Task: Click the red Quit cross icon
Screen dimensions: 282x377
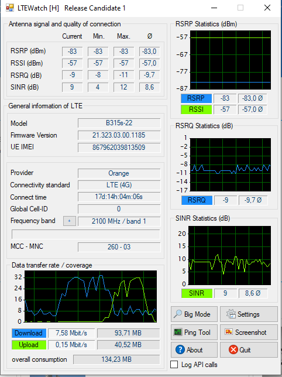Action: (x=233, y=349)
